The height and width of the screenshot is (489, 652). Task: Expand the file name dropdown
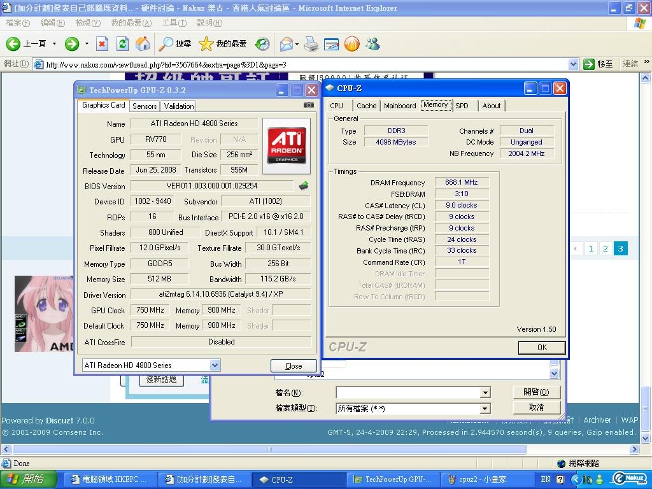pos(485,393)
